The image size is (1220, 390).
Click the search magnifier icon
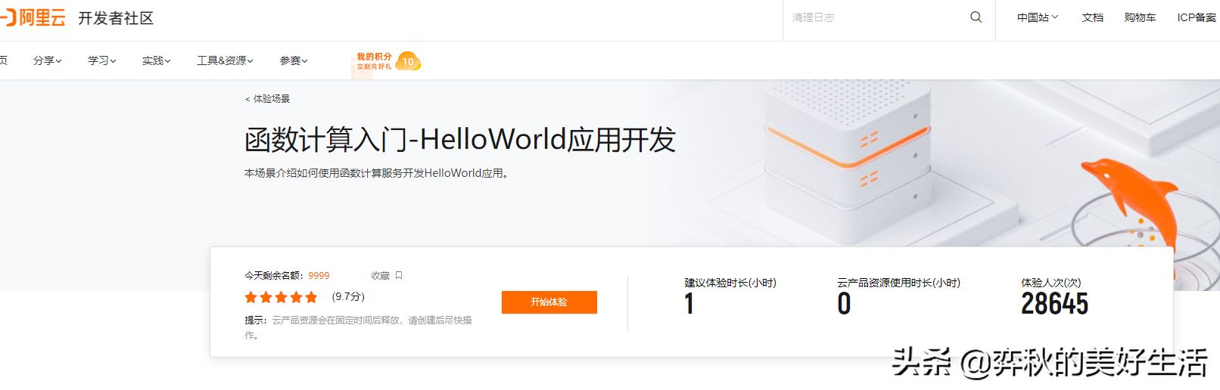(976, 17)
